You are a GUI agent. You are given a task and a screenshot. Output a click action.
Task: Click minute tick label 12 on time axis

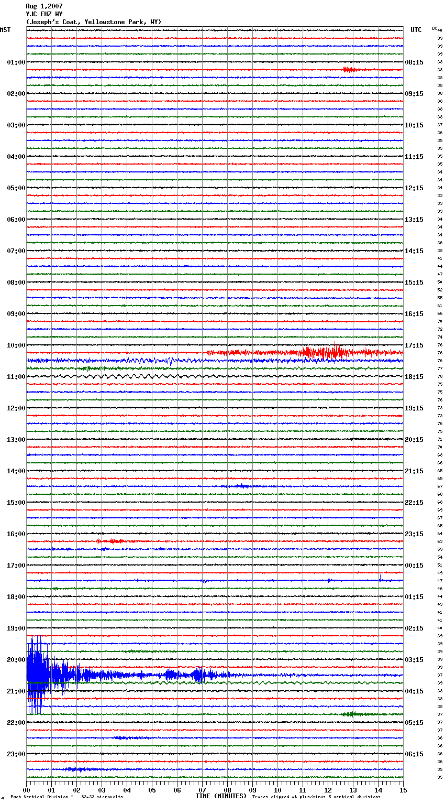pyautogui.click(x=328, y=790)
